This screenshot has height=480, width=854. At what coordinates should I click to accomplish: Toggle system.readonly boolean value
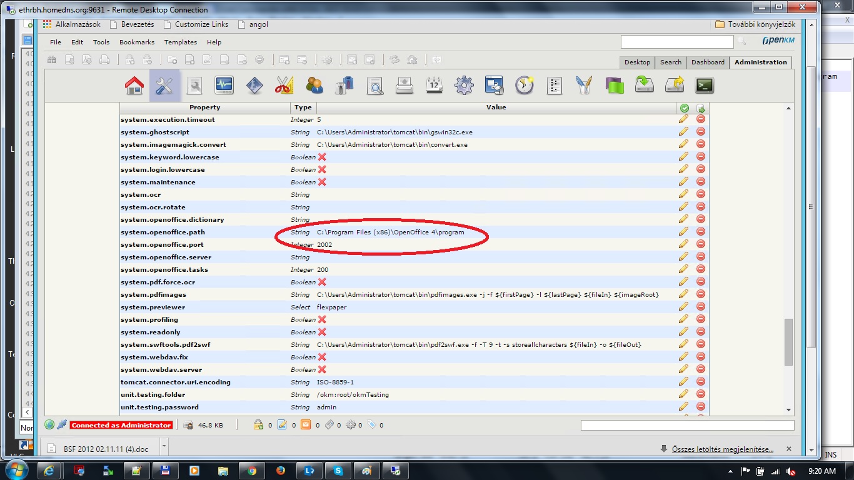pyautogui.click(x=322, y=332)
